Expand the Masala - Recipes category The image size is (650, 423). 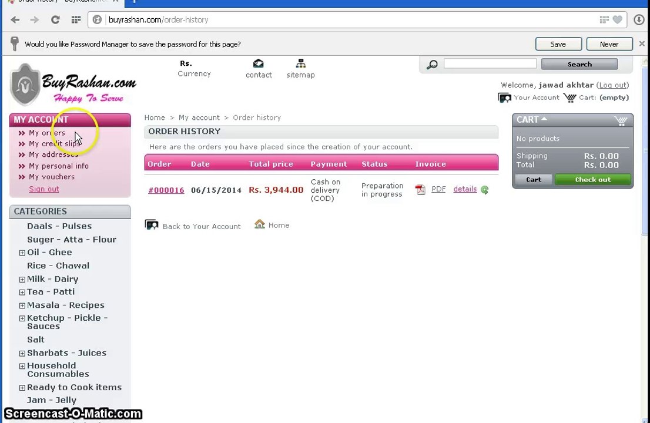tap(22, 305)
